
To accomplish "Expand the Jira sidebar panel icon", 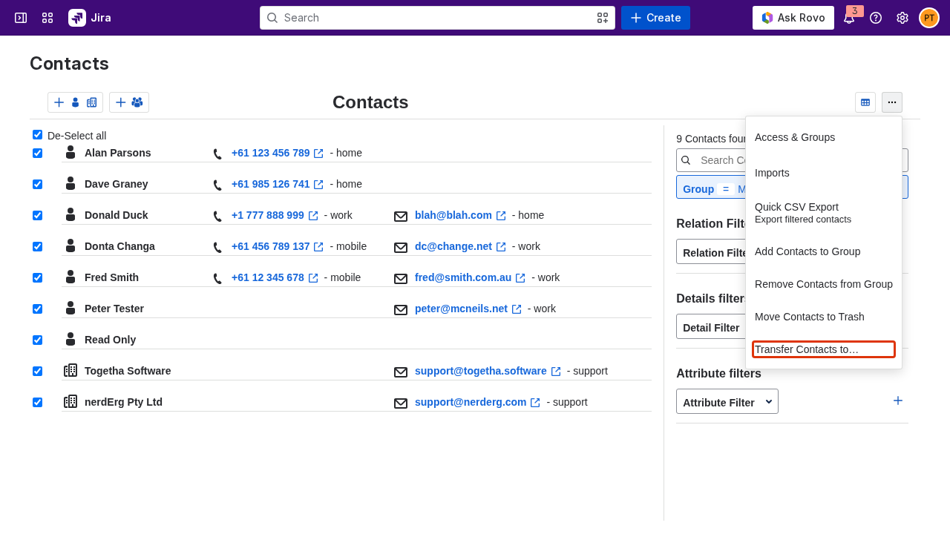I will pyautogui.click(x=21, y=18).
